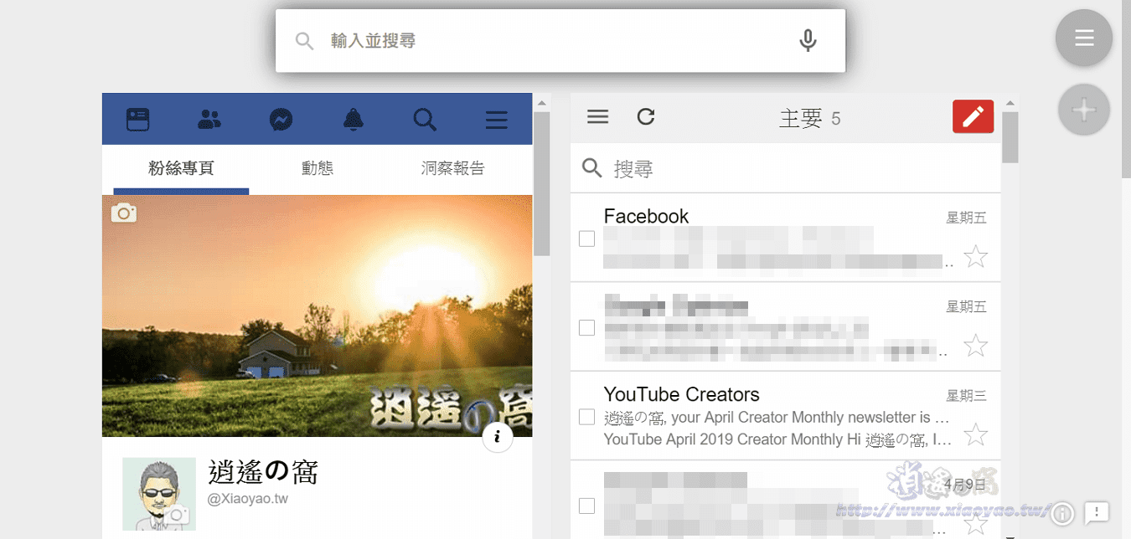
Task: Open the Facebook hamburger menu
Action: [497, 121]
